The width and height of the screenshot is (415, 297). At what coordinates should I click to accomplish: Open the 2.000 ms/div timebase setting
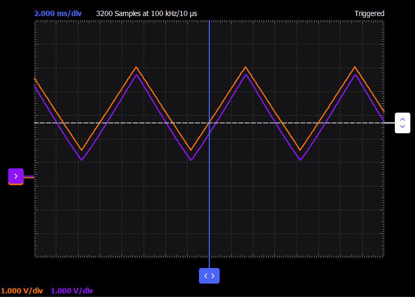[58, 13]
